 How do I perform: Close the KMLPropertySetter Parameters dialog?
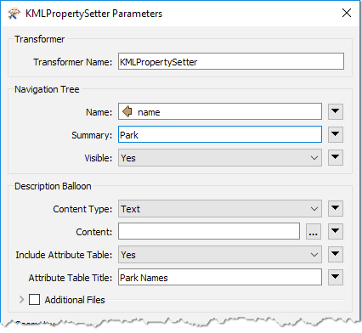pos(347,13)
